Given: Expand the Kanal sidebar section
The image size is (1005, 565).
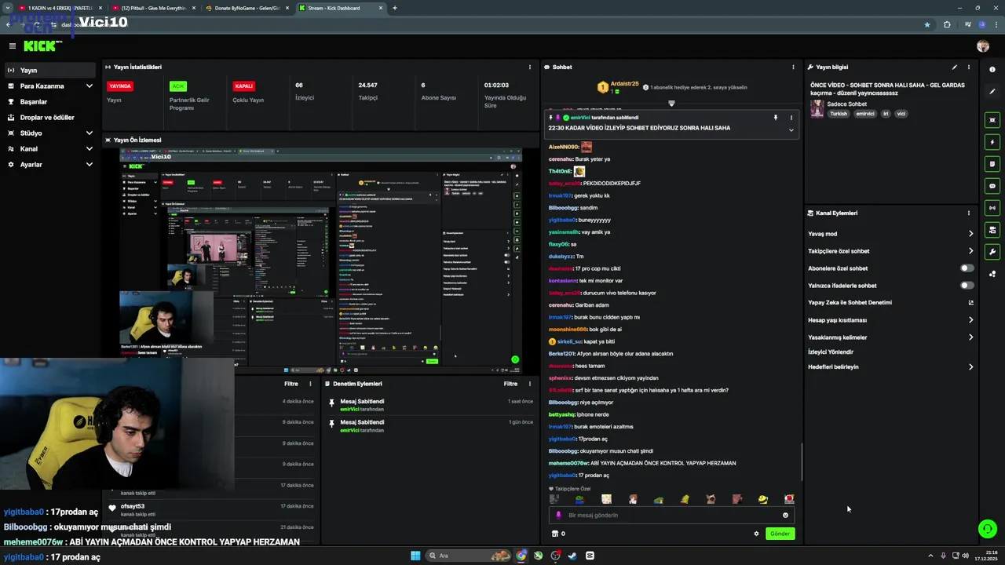Looking at the screenshot, I should coord(89,149).
